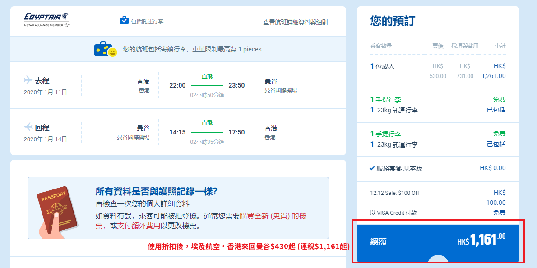Viewport: 537px width, 268px height.
Task: Click the 稅項與費用 column header
Action: pos(465,46)
